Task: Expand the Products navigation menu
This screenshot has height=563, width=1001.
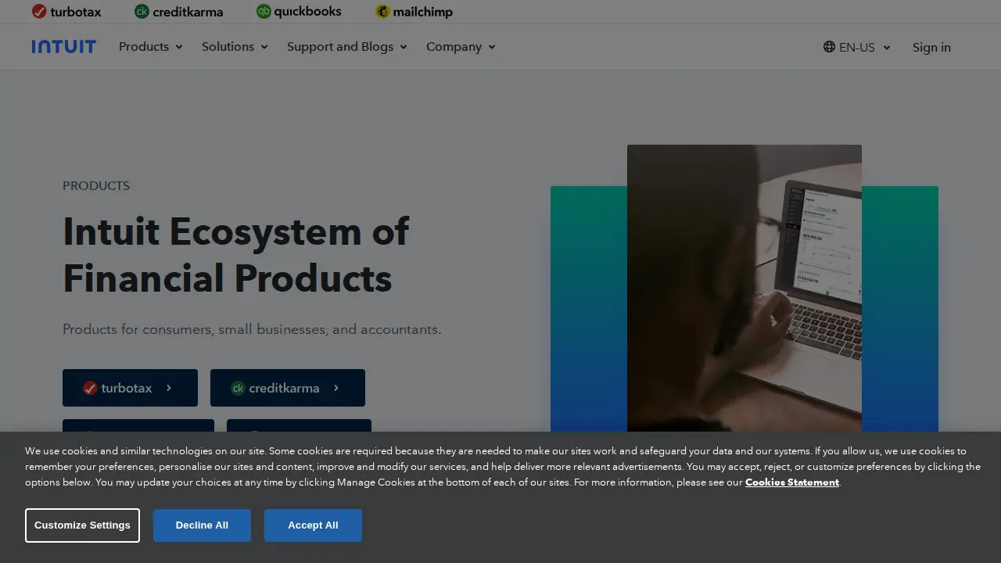Action: (x=151, y=47)
